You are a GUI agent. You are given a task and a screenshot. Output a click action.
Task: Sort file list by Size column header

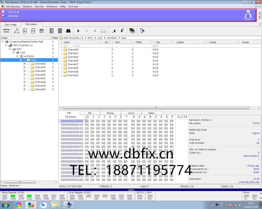(161, 42)
